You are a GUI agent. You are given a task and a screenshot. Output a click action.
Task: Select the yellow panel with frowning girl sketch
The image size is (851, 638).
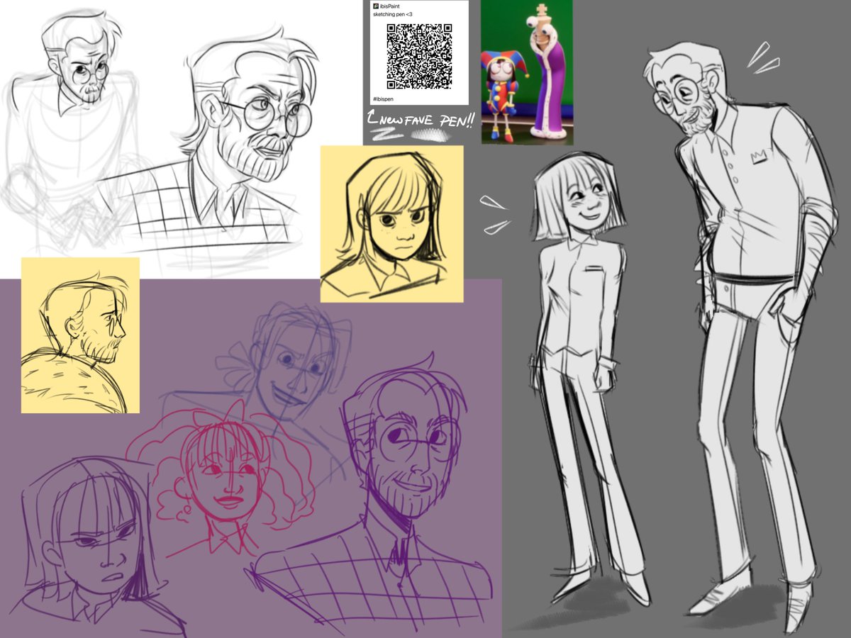coord(391,223)
